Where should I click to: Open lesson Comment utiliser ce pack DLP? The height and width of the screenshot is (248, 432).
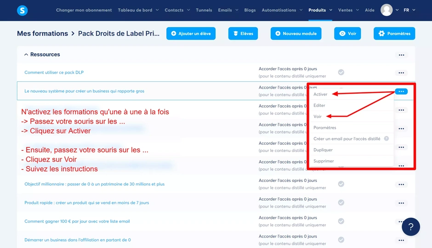point(54,73)
